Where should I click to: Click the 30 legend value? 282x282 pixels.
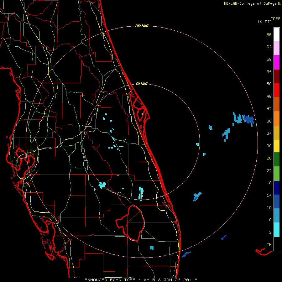point(269,146)
